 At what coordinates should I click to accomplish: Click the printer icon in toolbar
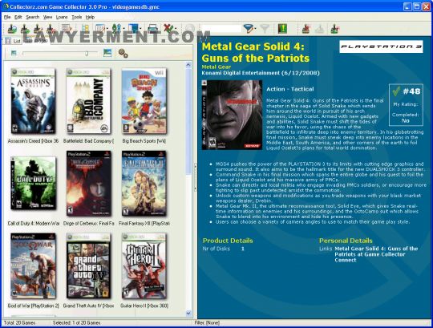click(x=152, y=28)
